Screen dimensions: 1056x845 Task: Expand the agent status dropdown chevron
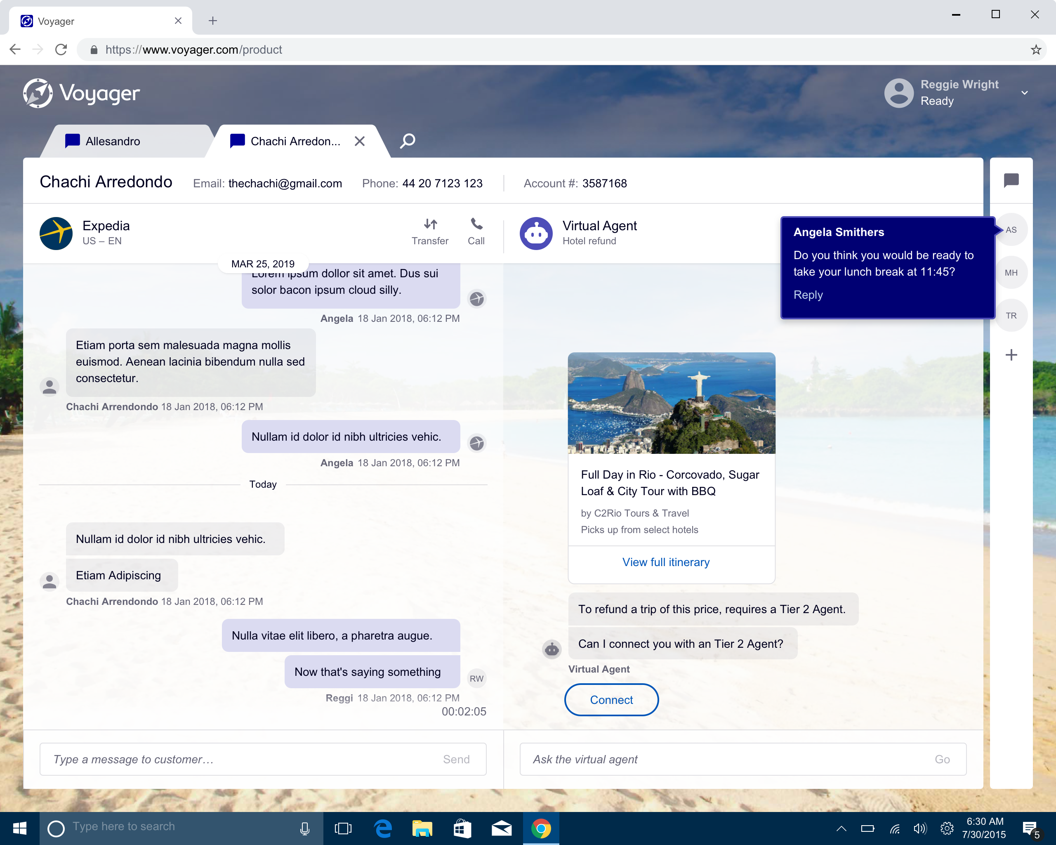click(x=1024, y=92)
